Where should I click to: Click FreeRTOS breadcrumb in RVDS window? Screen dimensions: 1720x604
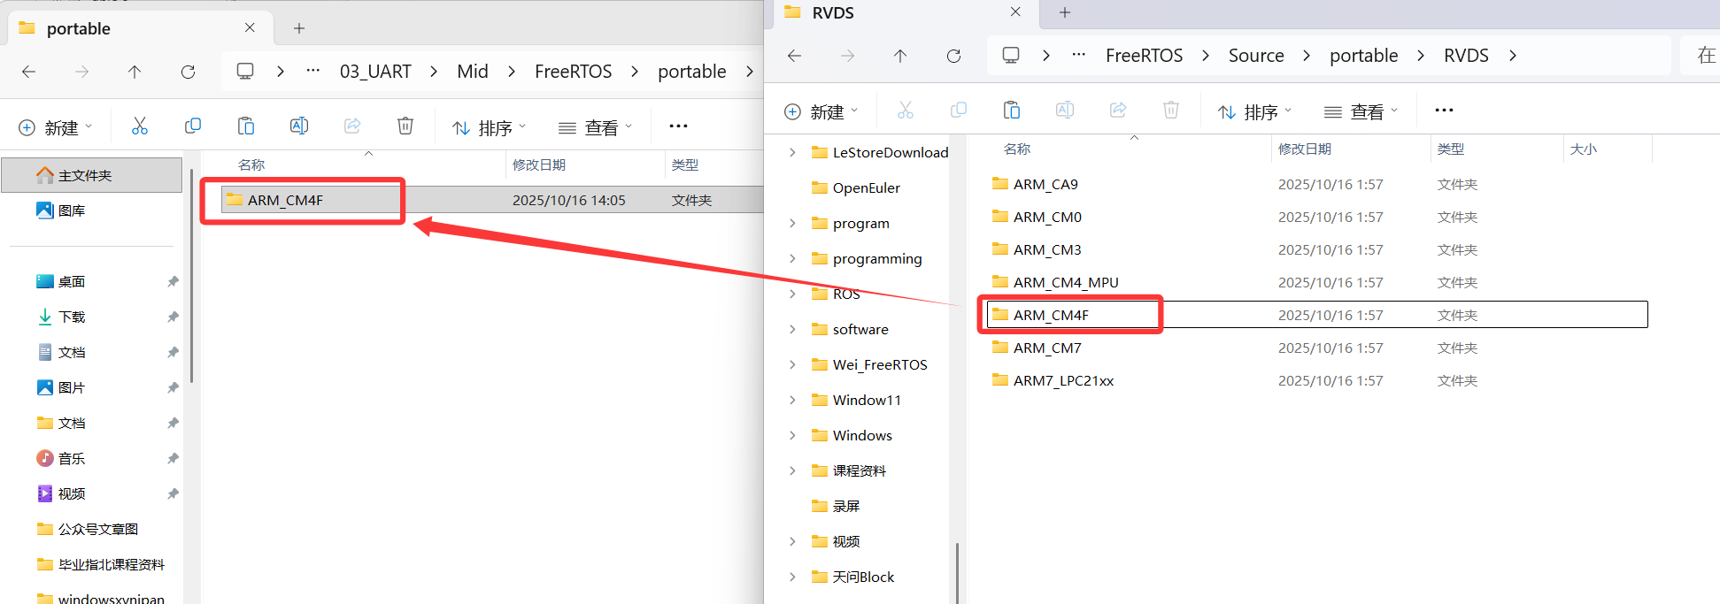[1144, 56]
